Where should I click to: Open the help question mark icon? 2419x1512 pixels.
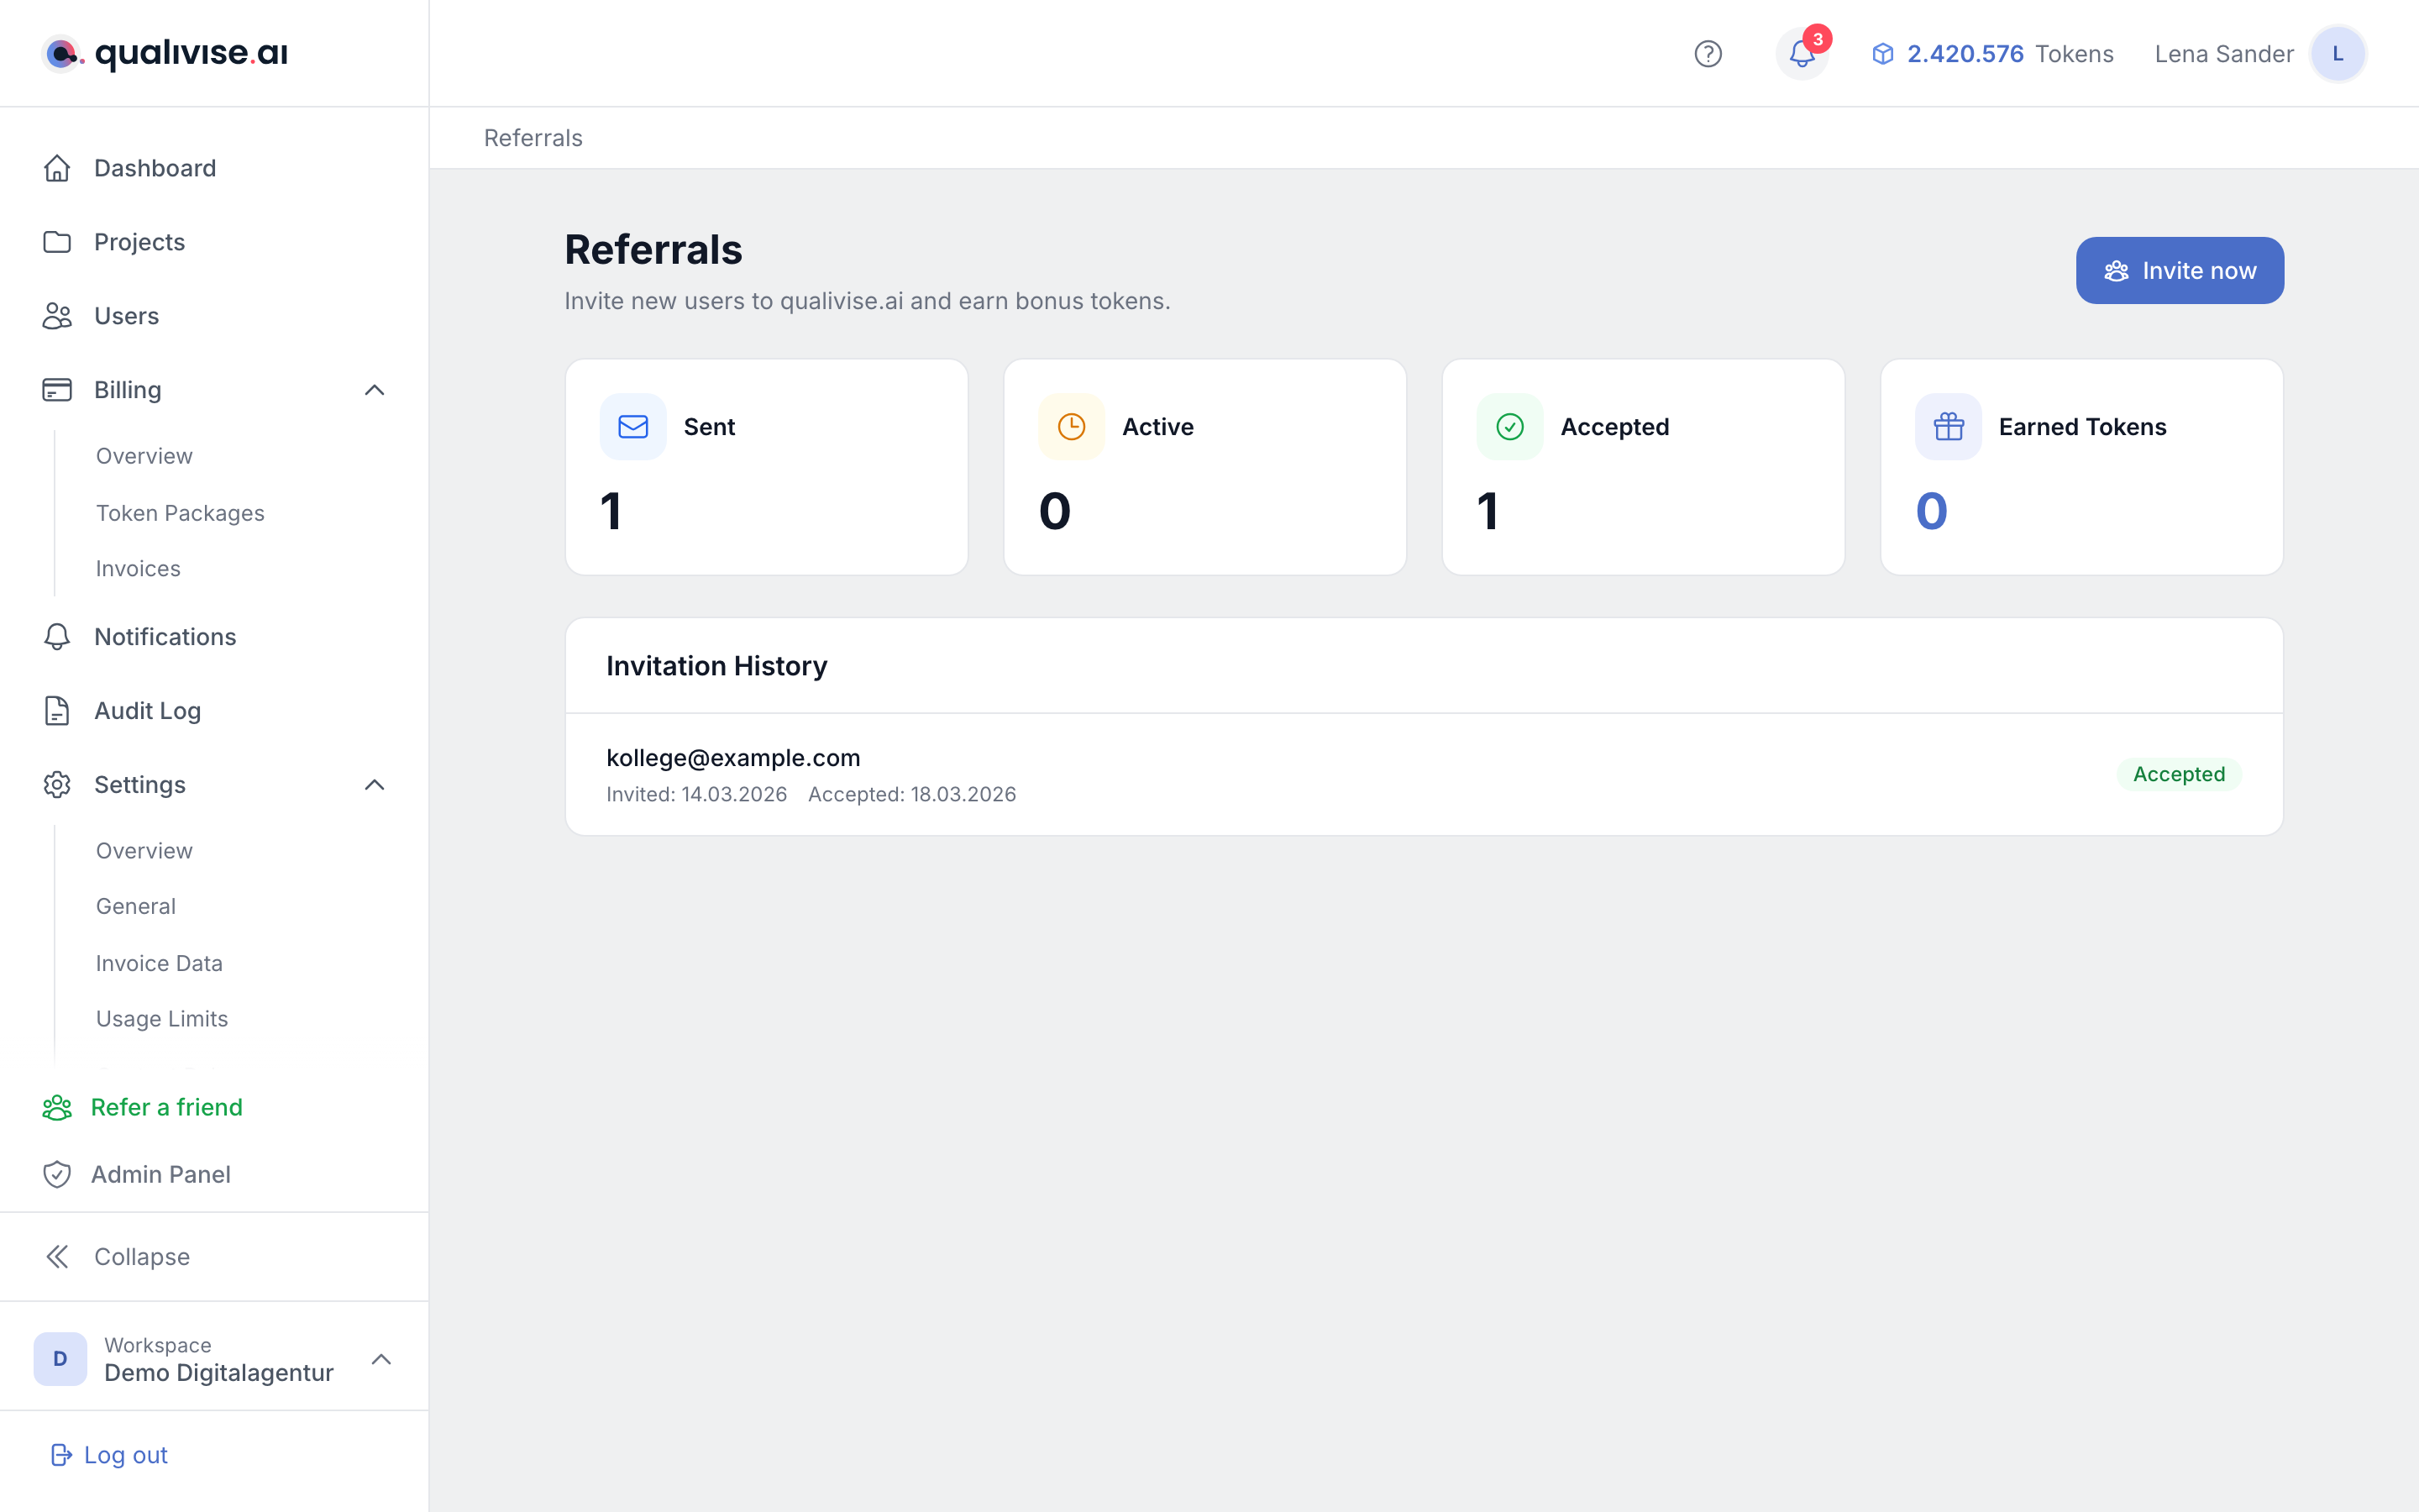coord(1708,54)
